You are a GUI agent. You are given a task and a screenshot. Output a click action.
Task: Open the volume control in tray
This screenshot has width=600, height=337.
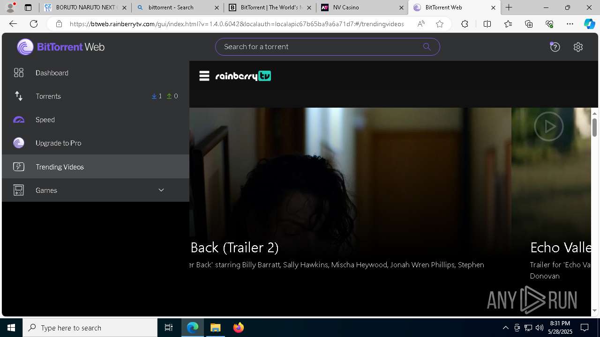539,328
